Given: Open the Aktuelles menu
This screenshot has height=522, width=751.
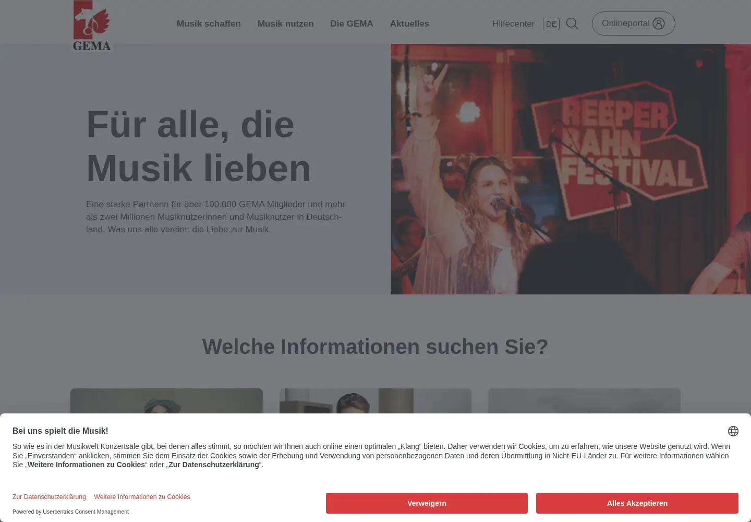Looking at the screenshot, I should tap(409, 23).
